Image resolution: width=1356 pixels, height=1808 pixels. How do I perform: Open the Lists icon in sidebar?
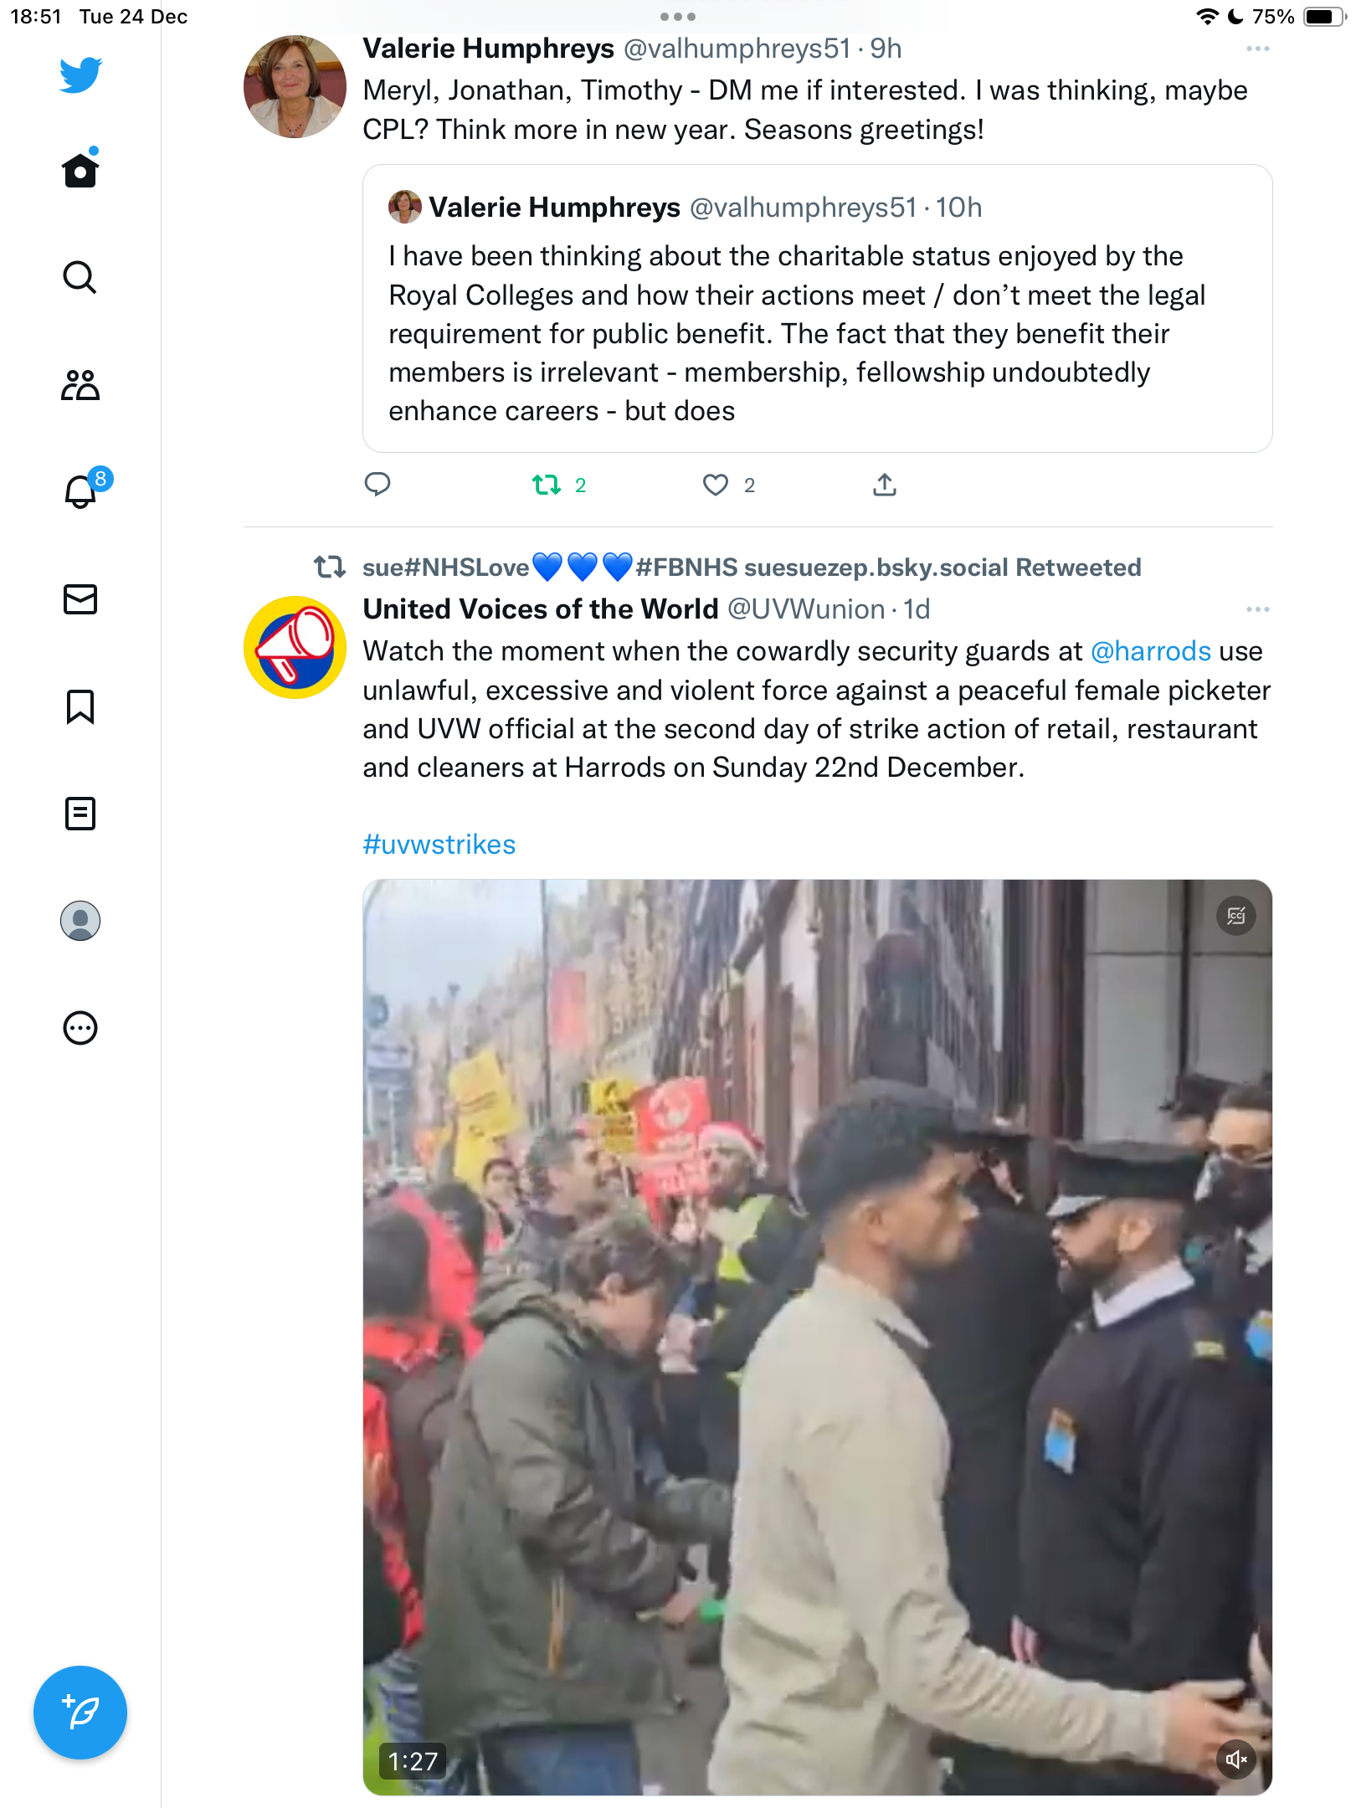click(80, 814)
